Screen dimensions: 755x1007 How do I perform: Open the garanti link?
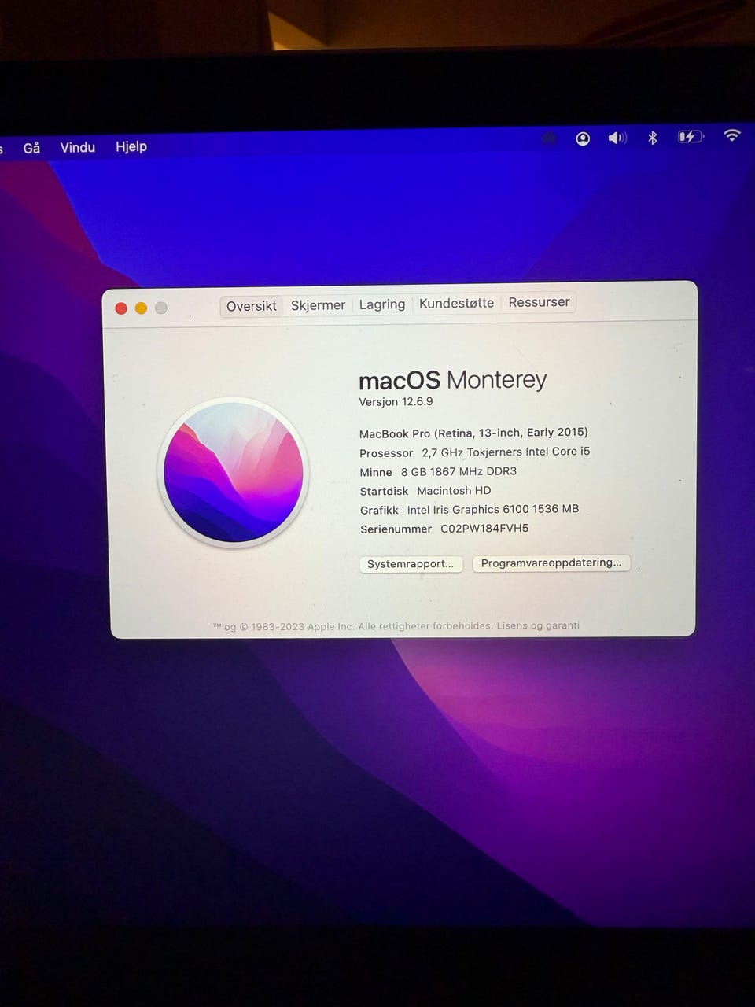click(x=562, y=625)
